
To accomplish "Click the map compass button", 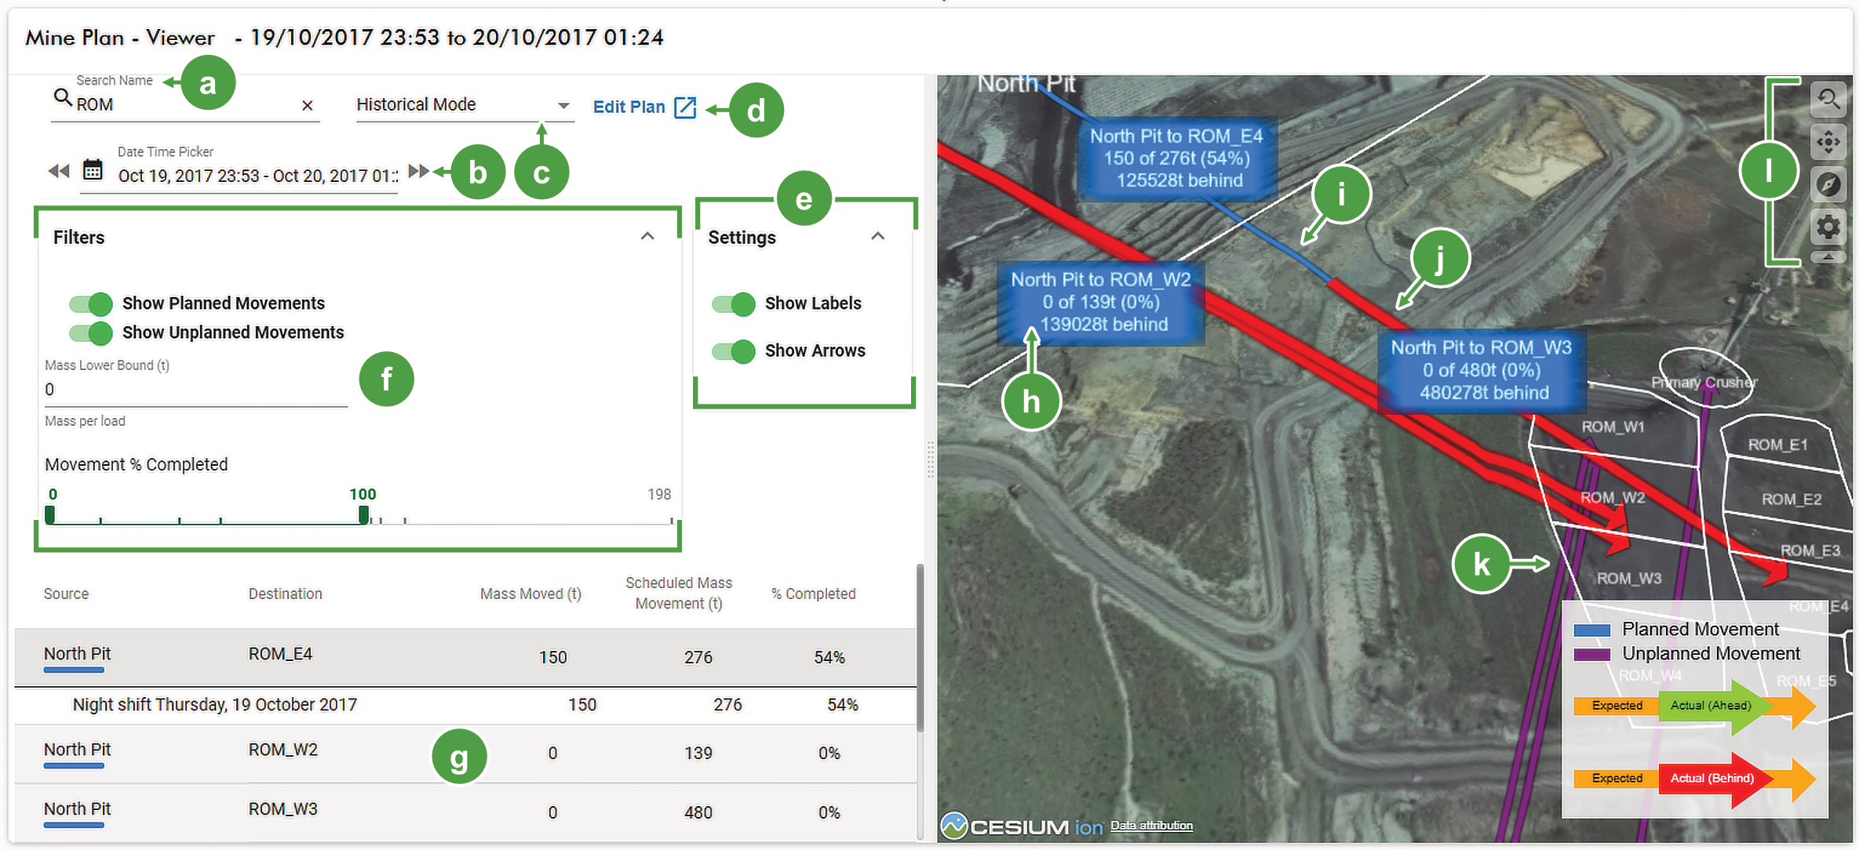I will click(x=1828, y=184).
